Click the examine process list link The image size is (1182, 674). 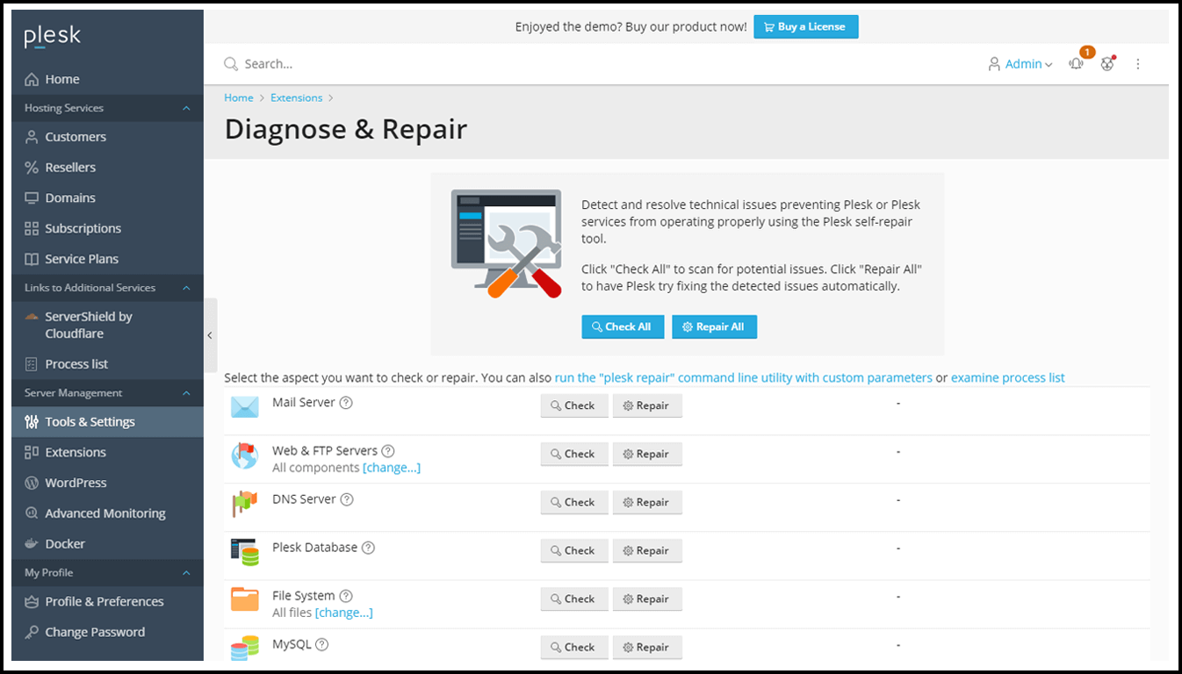click(1007, 377)
